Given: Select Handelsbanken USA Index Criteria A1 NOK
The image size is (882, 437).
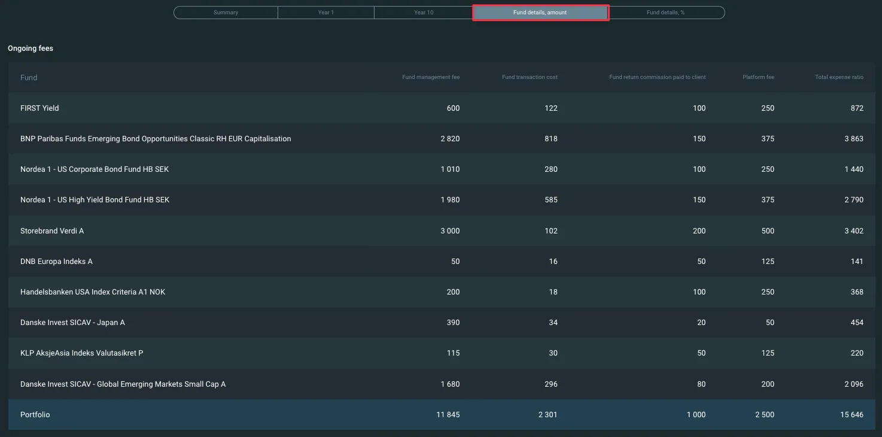Looking at the screenshot, I should [x=93, y=292].
